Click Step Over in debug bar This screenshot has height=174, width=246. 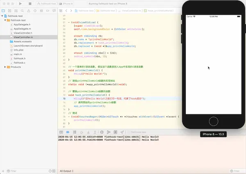click(x=82, y=132)
